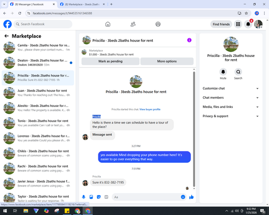The height and width of the screenshot is (215, 269).
Task: Open Alexito's conversation
Action: 38,108
